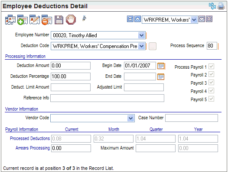
Task: Toggle the Payroll 5 checkbox
Action: (x=211, y=99)
